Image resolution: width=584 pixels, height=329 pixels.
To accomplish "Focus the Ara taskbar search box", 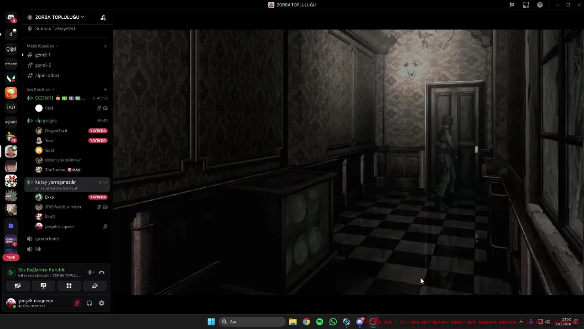I will pyautogui.click(x=252, y=322).
